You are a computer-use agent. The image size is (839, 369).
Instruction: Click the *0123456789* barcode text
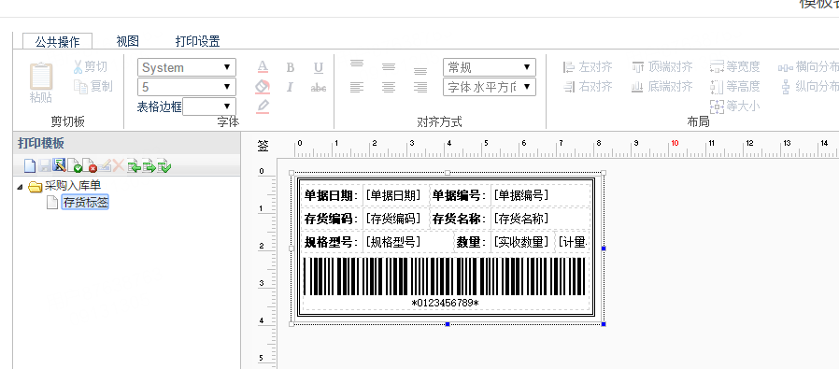445,303
